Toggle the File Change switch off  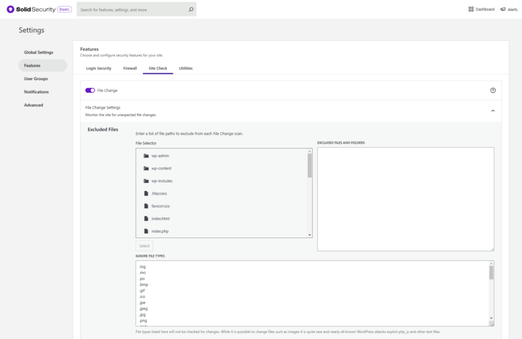[90, 90]
